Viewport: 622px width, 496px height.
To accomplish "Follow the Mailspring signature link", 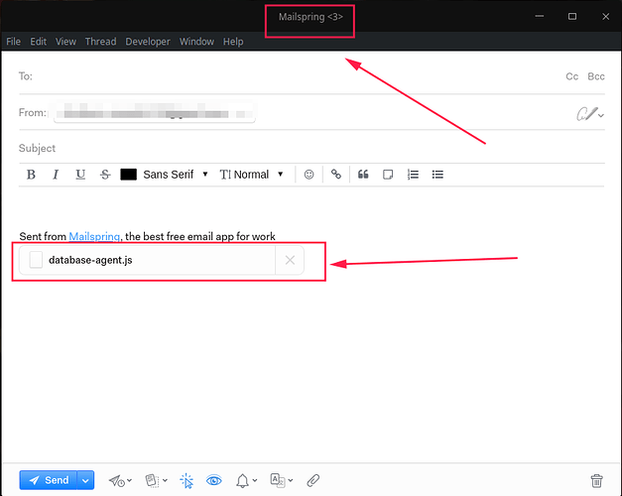I will (x=94, y=236).
